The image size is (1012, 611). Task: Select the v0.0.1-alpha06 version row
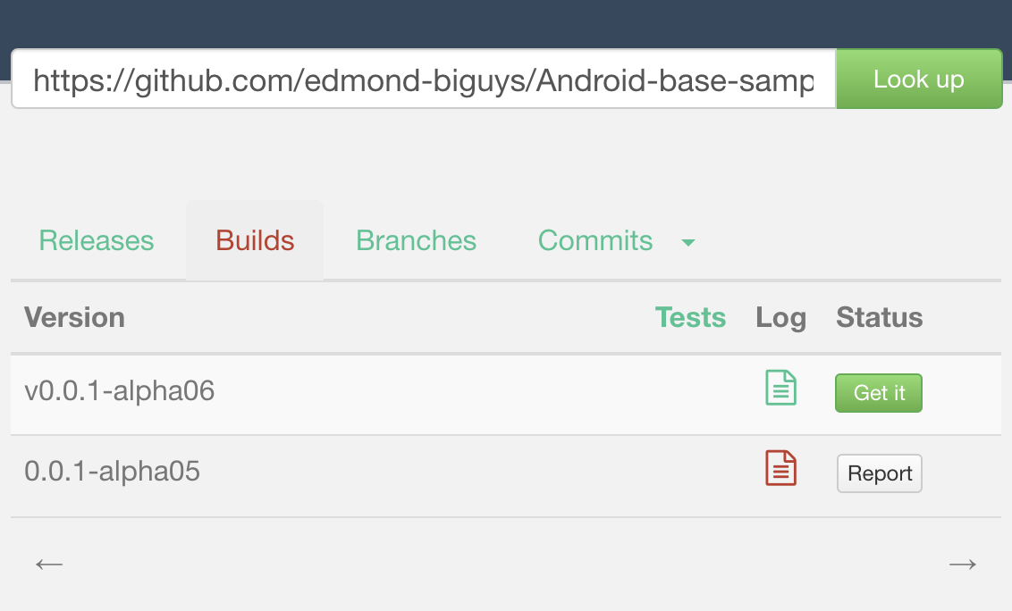(506, 394)
